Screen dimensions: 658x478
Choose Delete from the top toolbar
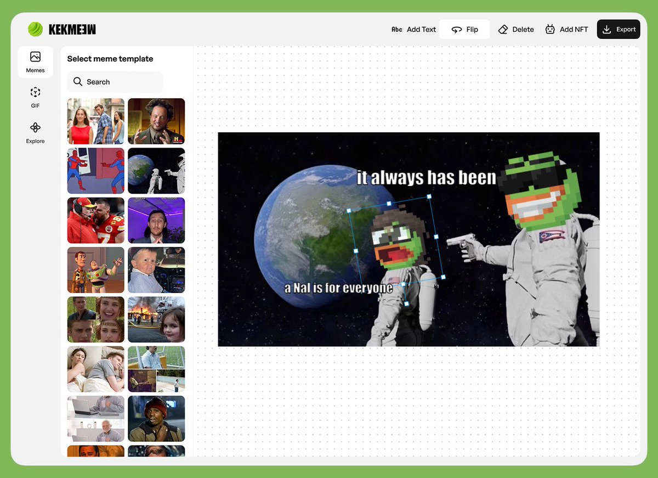click(515, 29)
